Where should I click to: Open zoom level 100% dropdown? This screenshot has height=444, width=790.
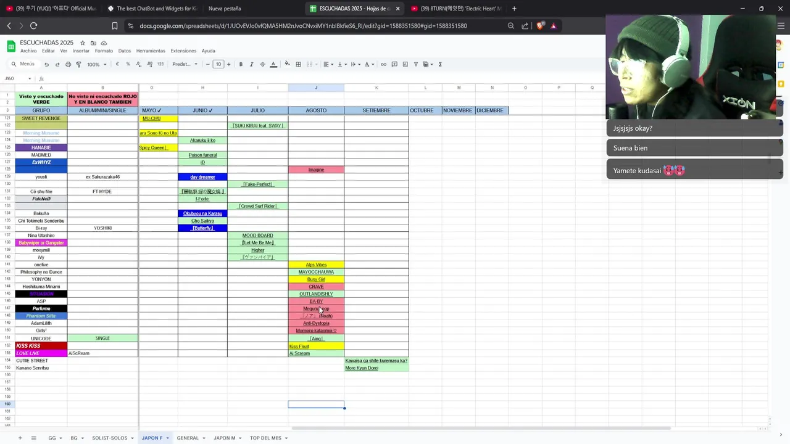point(96,64)
